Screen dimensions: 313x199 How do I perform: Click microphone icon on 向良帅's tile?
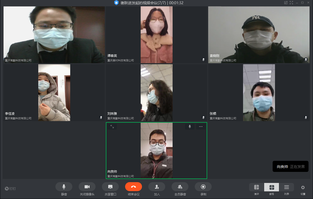pyautogui.click(x=189, y=127)
